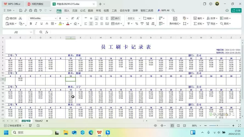The width and height of the screenshot is (244, 137).
Task: Click the Print icon in quick toolbar
Action: [x=31, y=10]
